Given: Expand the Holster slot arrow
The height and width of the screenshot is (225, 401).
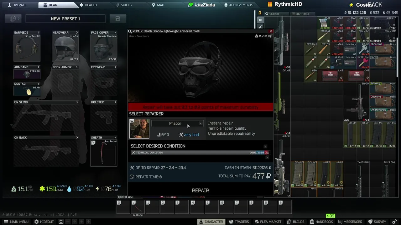Looking at the screenshot, I should click(x=115, y=102).
